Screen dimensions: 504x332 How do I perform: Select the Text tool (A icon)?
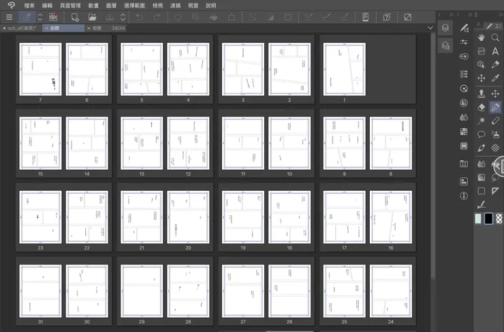click(495, 51)
